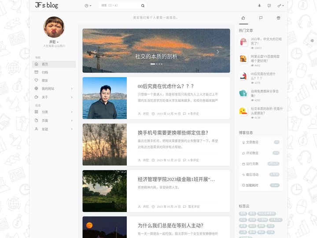Click the JF's blog logo
This screenshot has height=238, width=317.
(x=47, y=5)
